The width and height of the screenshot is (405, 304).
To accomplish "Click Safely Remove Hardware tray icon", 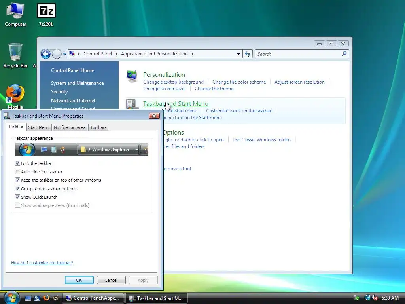I will pyautogui.click(x=356, y=298).
